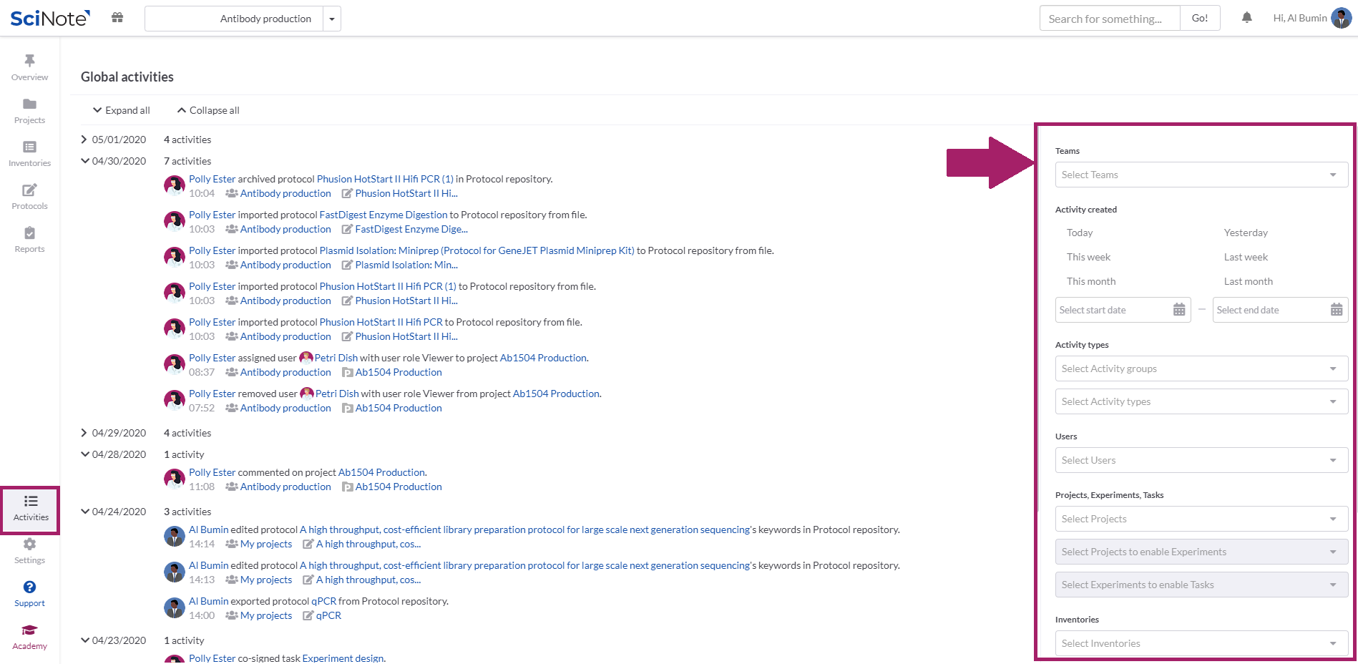Open Protocols icon in sidebar

(x=29, y=190)
